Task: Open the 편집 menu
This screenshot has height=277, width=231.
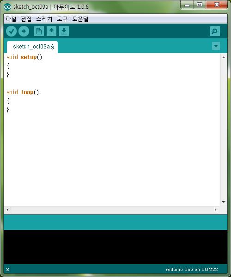Action: [26, 19]
